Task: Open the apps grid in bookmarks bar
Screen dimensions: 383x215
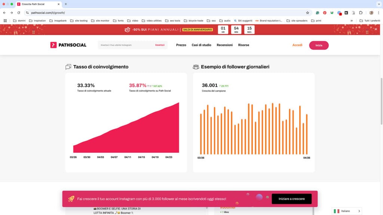Action: [5, 21]
